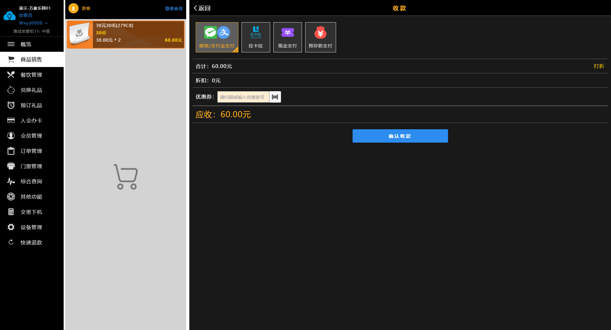
Task: Click the 合计:60.00元 total text
Action: (214, 66)
